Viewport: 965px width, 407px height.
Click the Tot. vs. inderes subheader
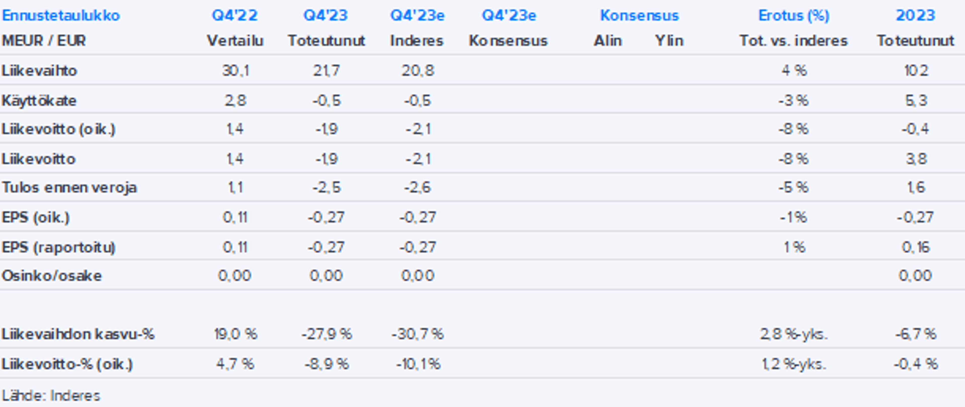coord(793,41)
